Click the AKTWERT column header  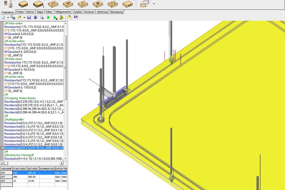tap(33, 169)
